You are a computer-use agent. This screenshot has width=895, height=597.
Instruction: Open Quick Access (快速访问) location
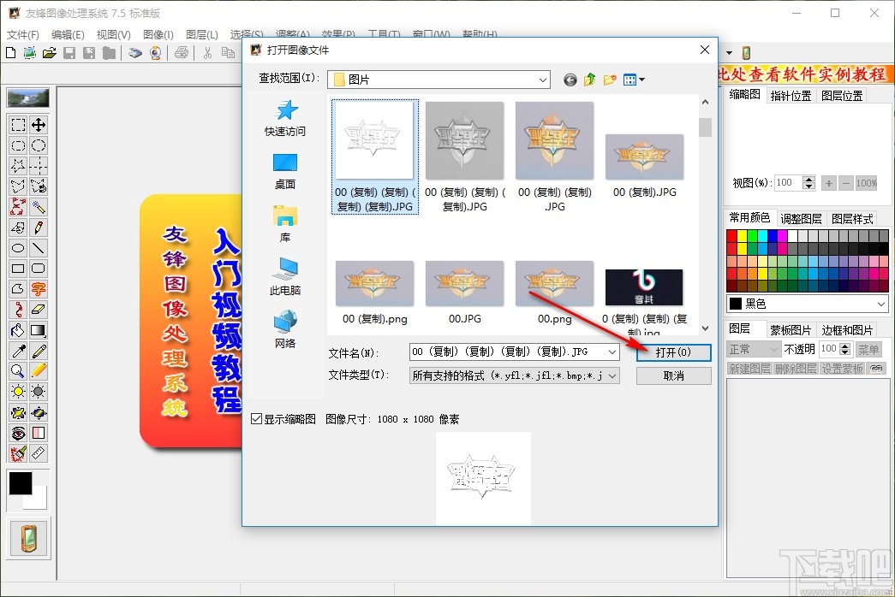pyautogui.click(x=285, y=119)
